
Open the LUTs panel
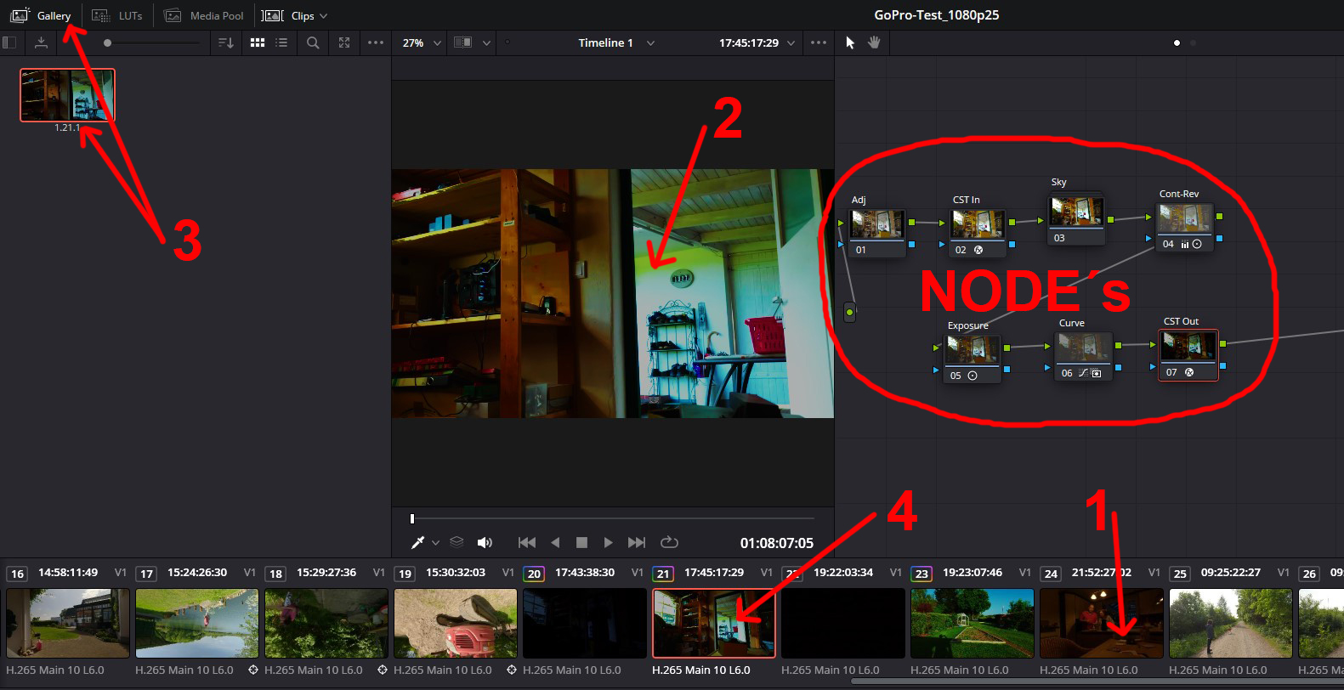coord(117,15)
